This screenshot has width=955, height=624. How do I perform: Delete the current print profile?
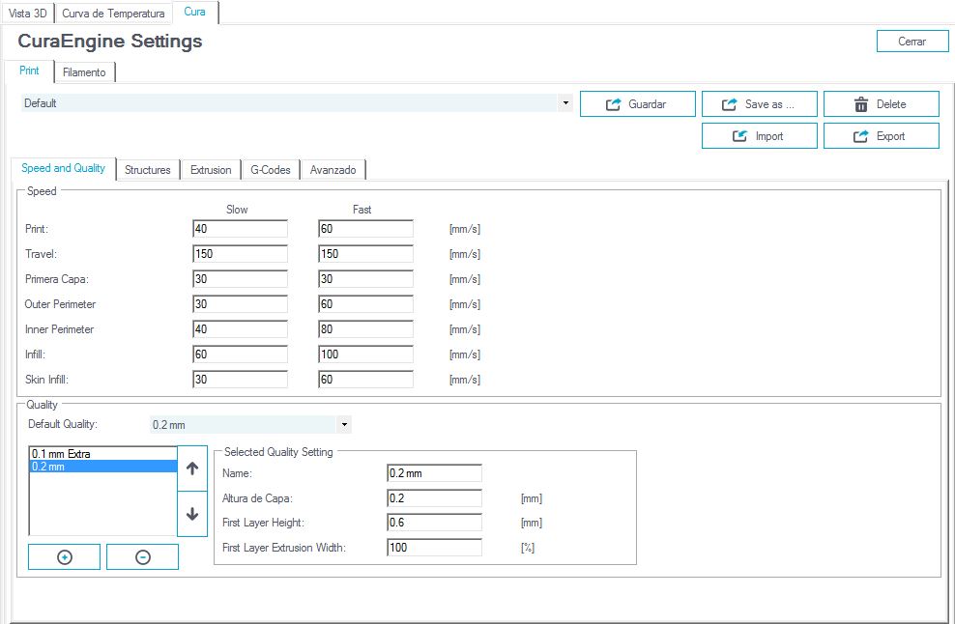coord(882,104)
